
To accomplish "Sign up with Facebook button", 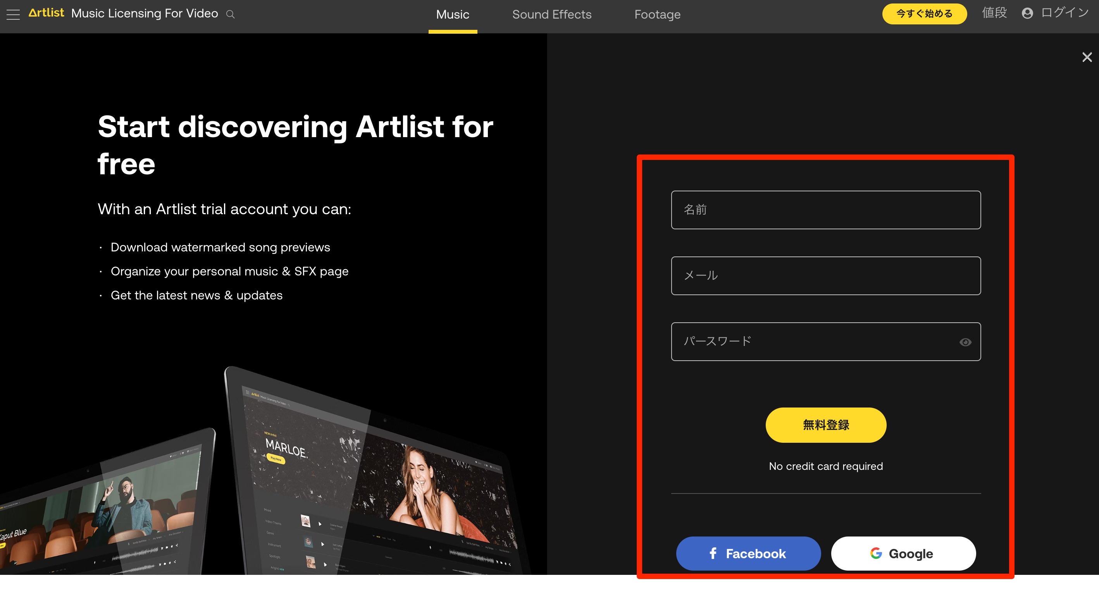I will [748, 553].
